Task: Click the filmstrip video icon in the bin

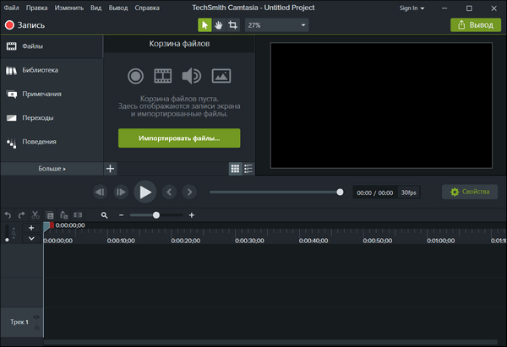Action: coord(163,76)
